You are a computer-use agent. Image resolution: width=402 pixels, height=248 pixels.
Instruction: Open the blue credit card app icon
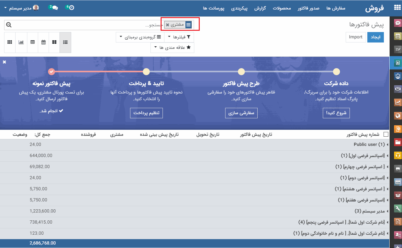click(x=397, y=182)
